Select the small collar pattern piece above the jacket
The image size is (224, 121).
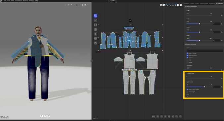point(129,28)
